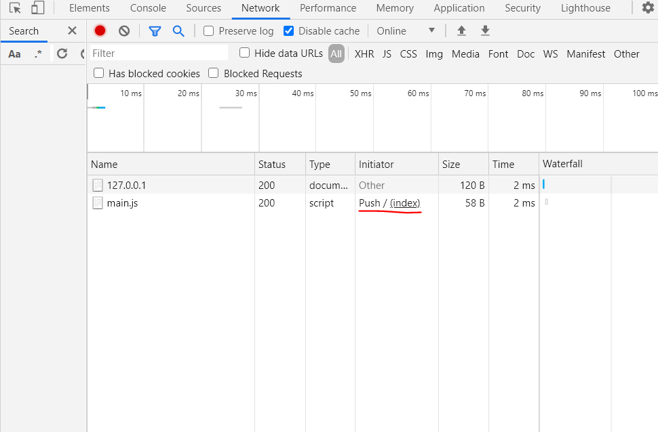
Task: Sort by Initiator column header
Action: pyautogui.click(x=397, y=165)
